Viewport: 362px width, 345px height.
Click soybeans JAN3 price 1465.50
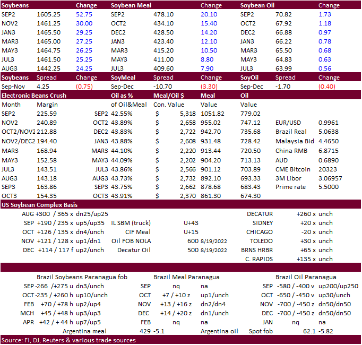[48, 32]
